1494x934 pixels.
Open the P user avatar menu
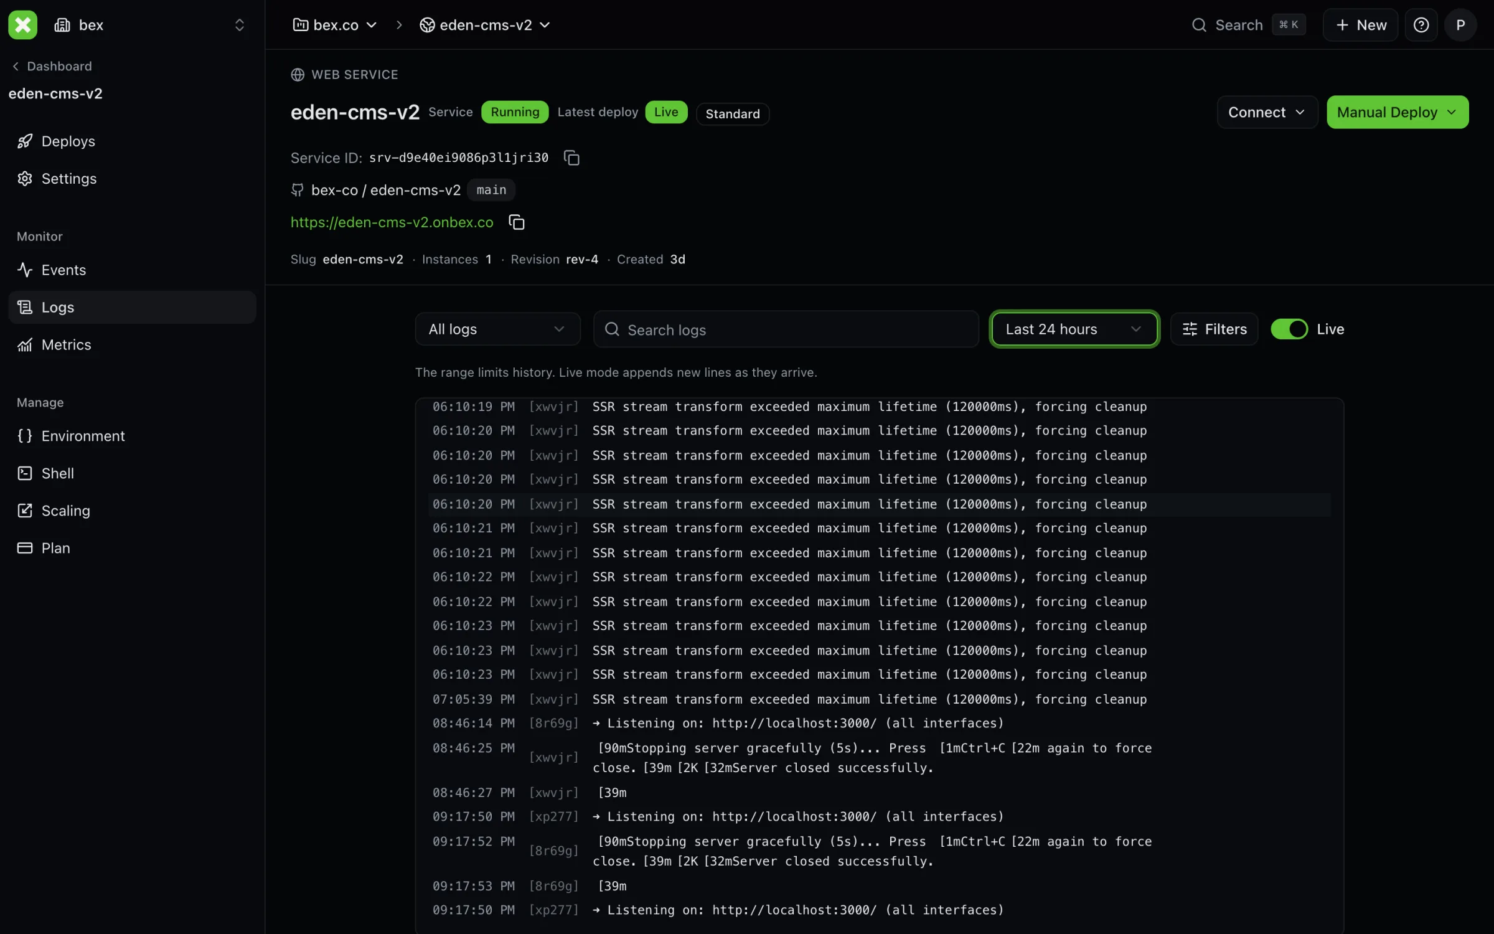click(1460, 25)
